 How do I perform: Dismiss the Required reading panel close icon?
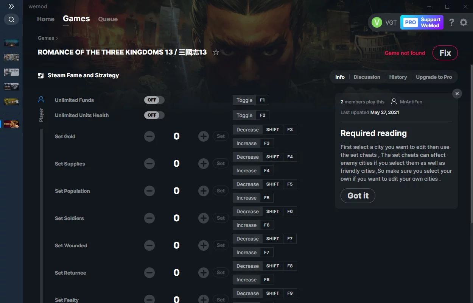pos(457,94)
